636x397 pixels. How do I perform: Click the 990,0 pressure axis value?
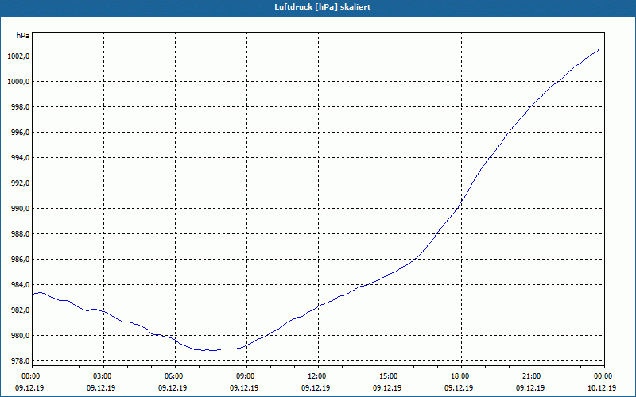coord(21,209)
